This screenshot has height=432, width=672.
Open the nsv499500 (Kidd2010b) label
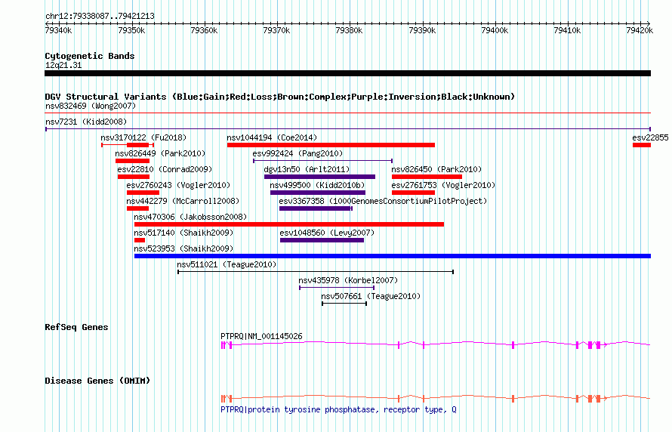tap(318, 185)
